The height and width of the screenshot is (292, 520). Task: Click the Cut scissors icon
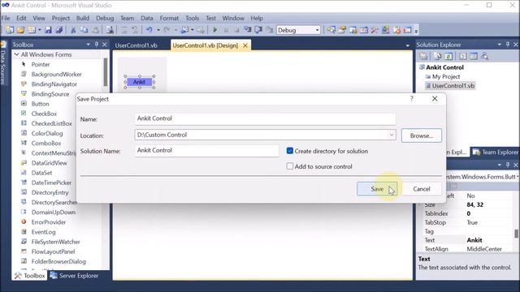[x=73, y=30]
